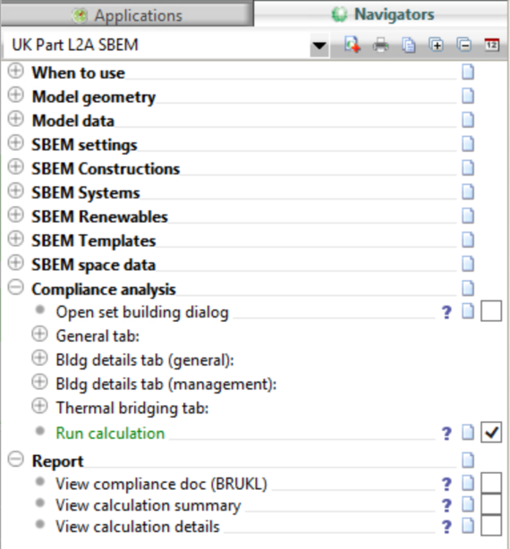Expand the SBEM settings section

tap(16, 143)
